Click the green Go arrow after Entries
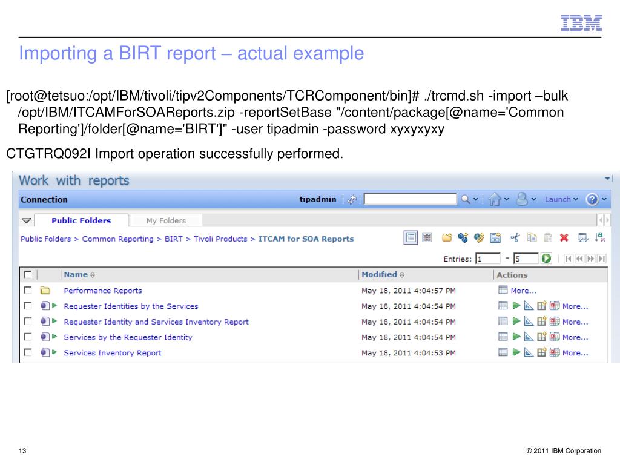620x465 pixels. (x=547, y=259)
